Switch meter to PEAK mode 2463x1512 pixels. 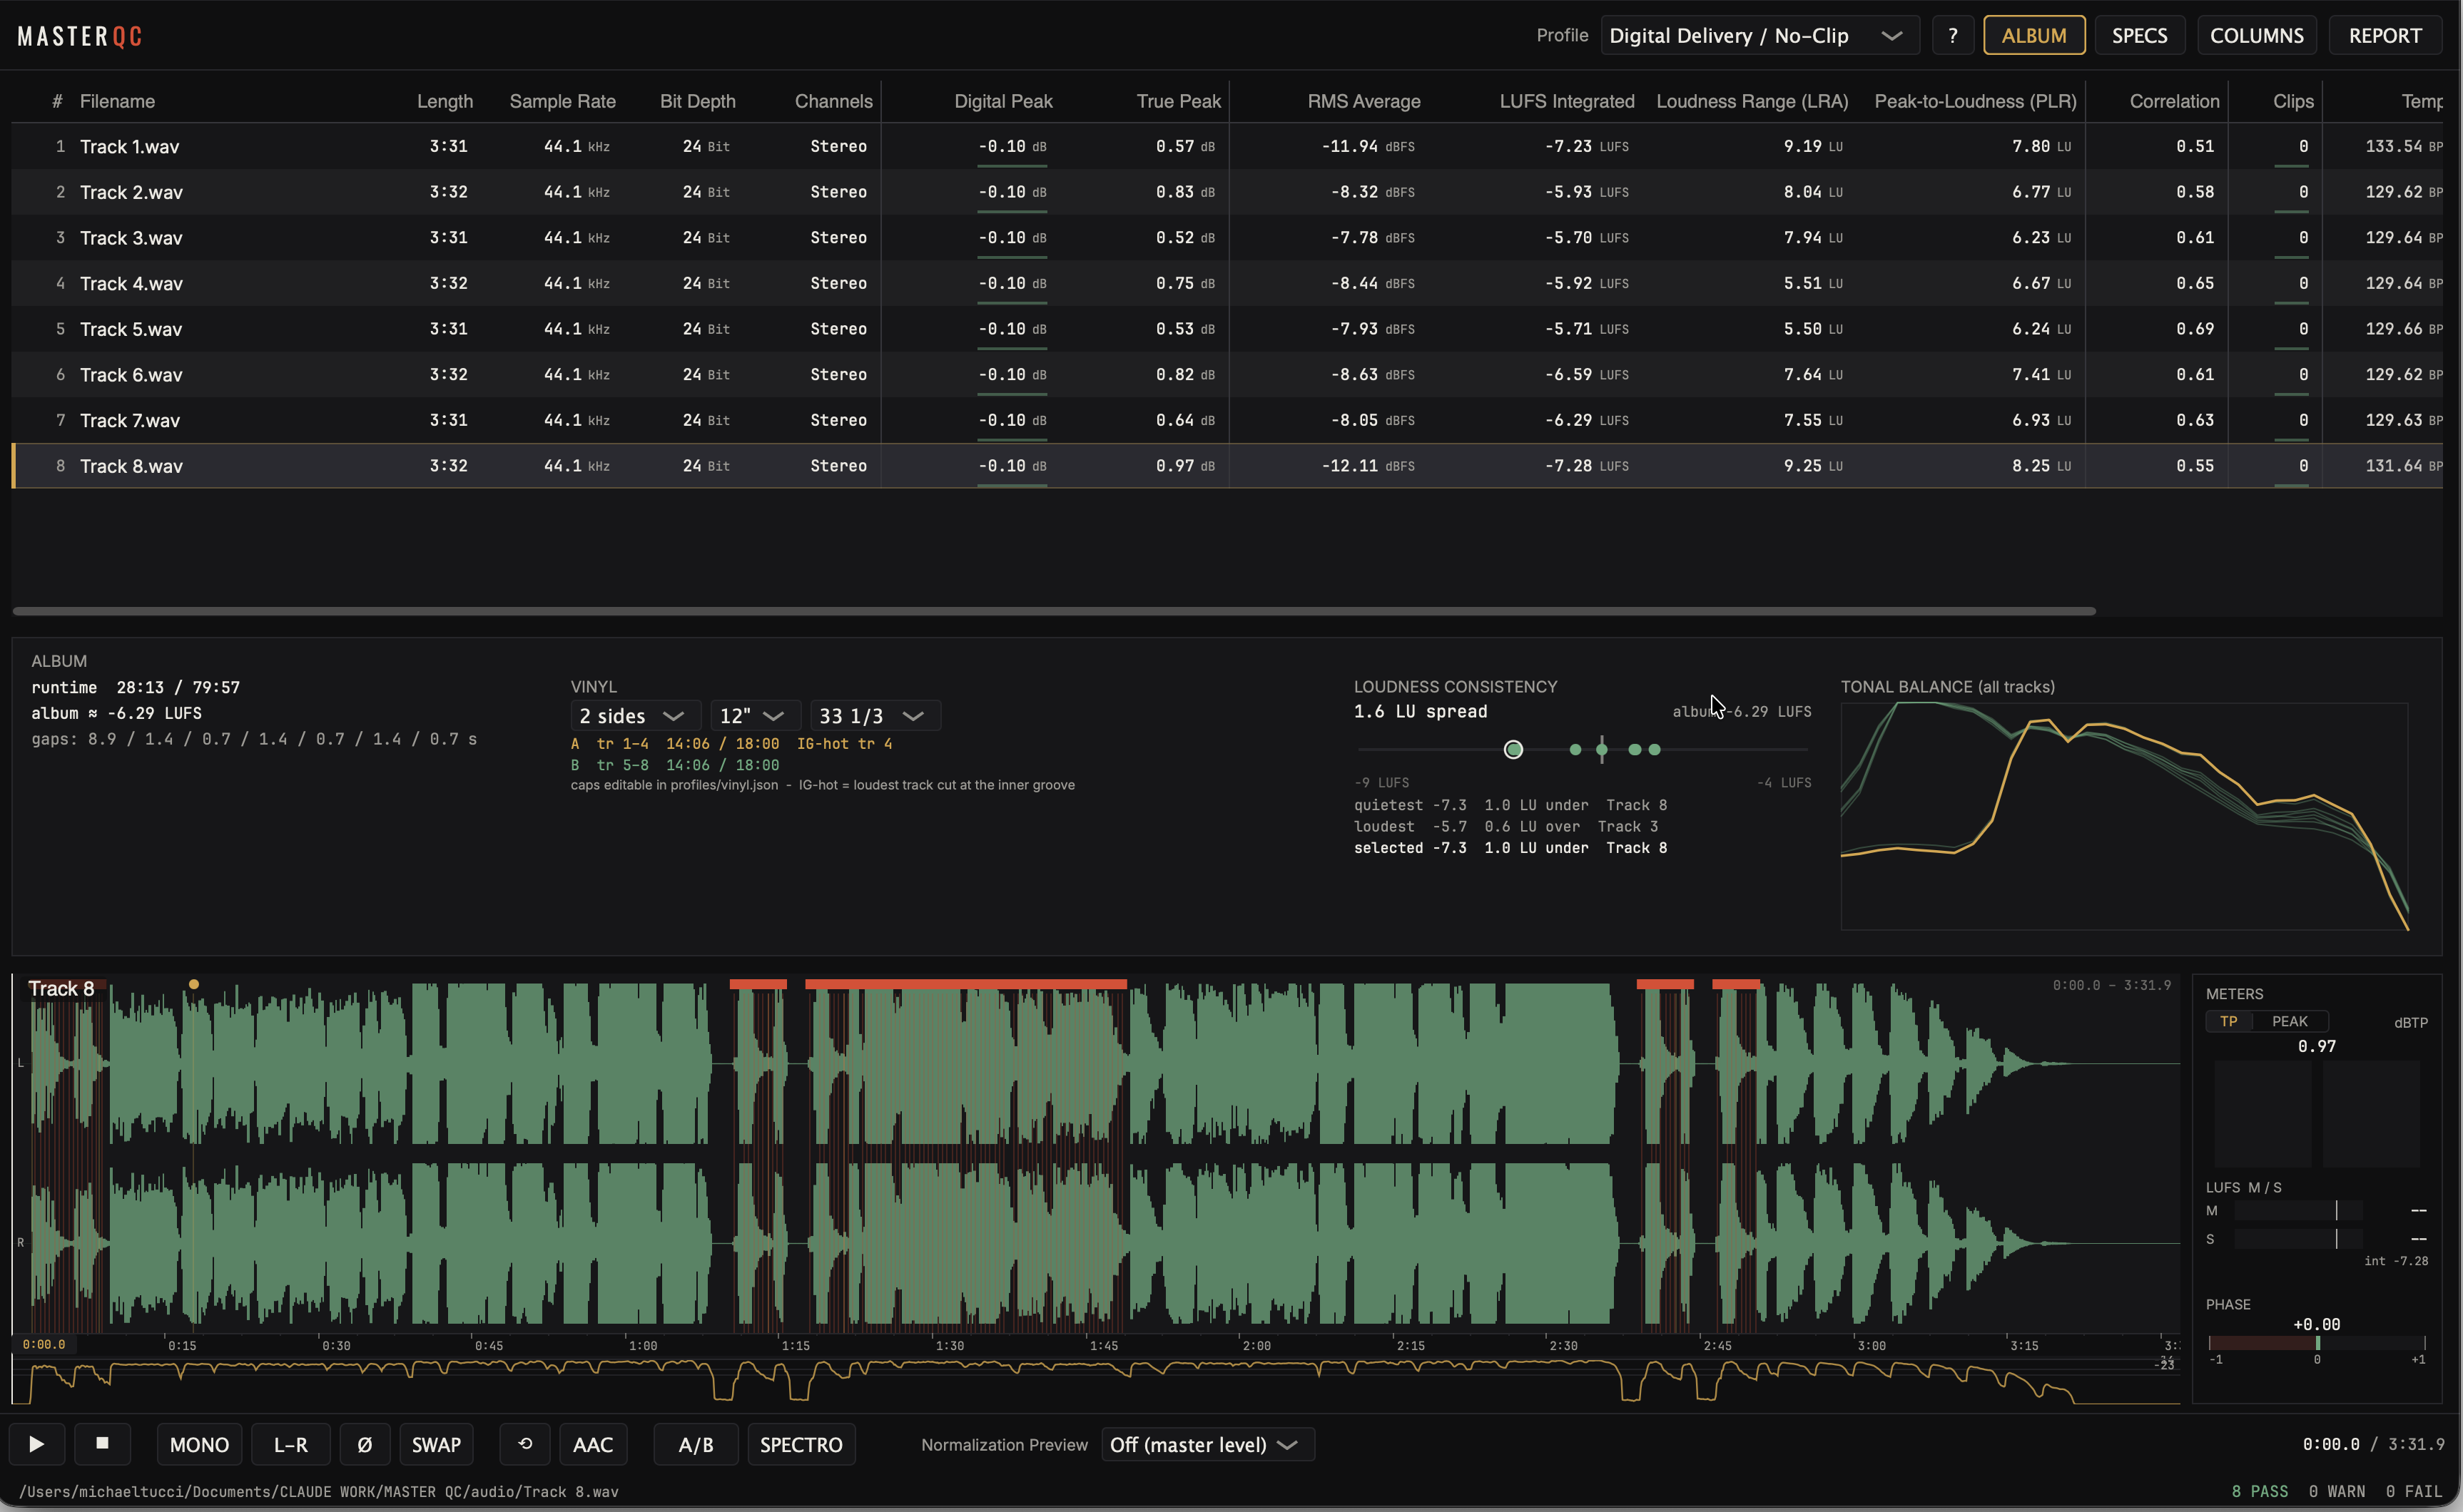point(2289,1021)
